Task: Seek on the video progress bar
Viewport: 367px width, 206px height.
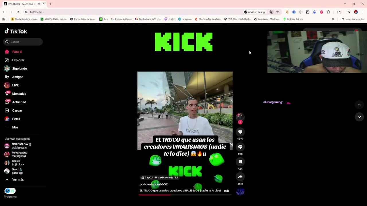Action: point(185,195)
